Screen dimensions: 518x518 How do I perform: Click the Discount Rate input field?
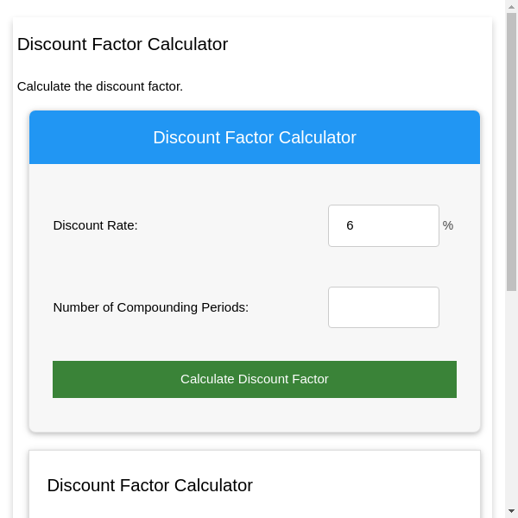tap(383, 225)
